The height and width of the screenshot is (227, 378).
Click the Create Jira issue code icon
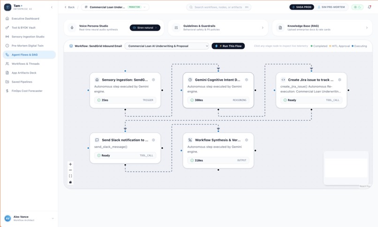tap(283, 80)
